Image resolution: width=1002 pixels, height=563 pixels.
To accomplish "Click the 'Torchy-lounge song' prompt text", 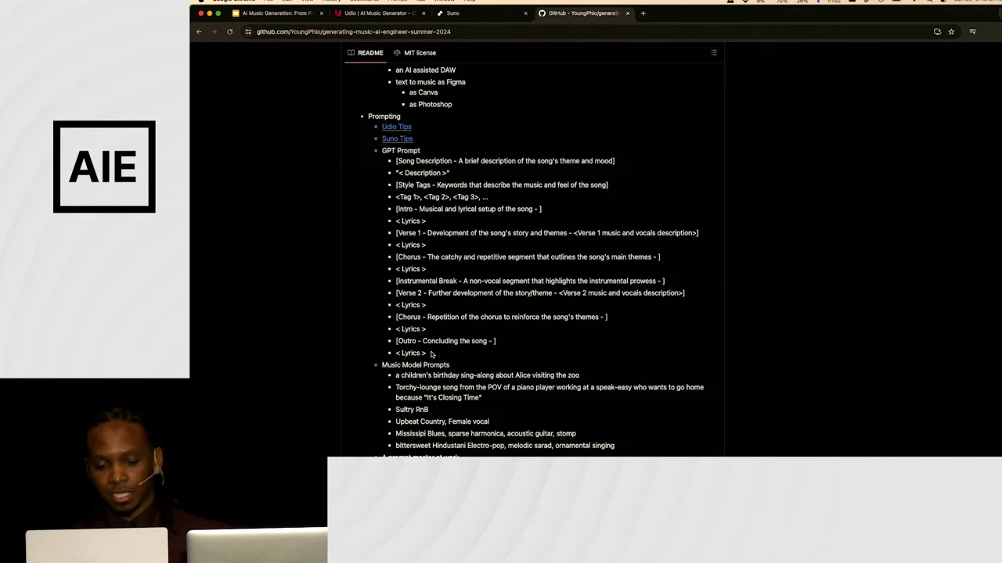I will click(550, 393).
